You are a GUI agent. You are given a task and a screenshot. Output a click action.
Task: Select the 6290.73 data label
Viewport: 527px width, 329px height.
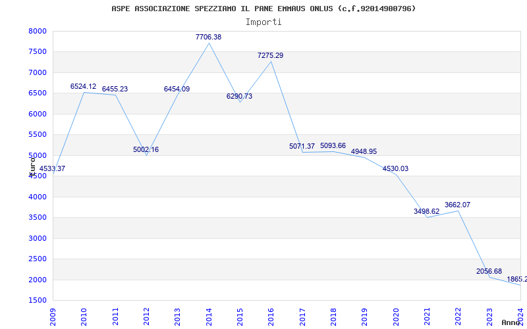[239, 96]
